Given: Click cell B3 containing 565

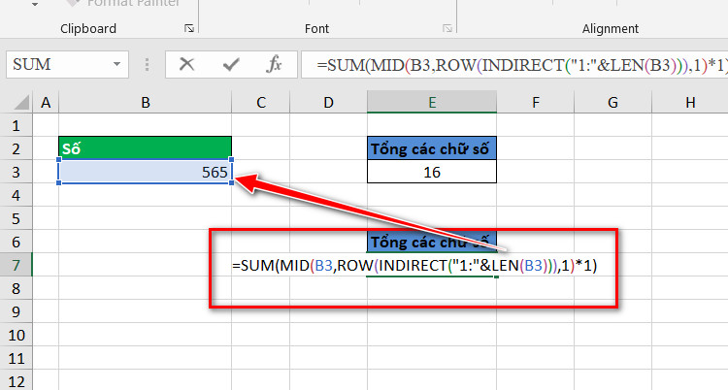Looking at the screenshot, I should (146, 172).
